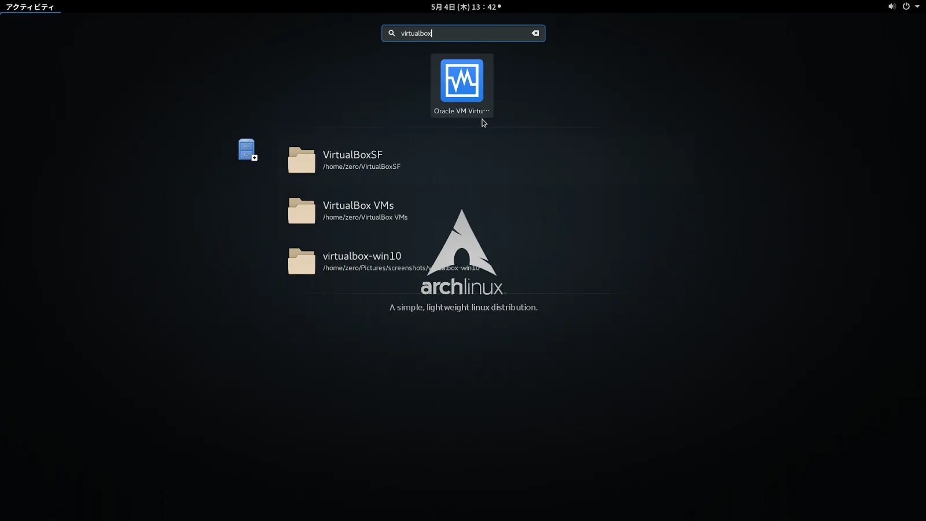The width and height of the screenshot is (926, 521).
Task: Click the magnifier icon in search bar
Action: click(x=392, y=33)
